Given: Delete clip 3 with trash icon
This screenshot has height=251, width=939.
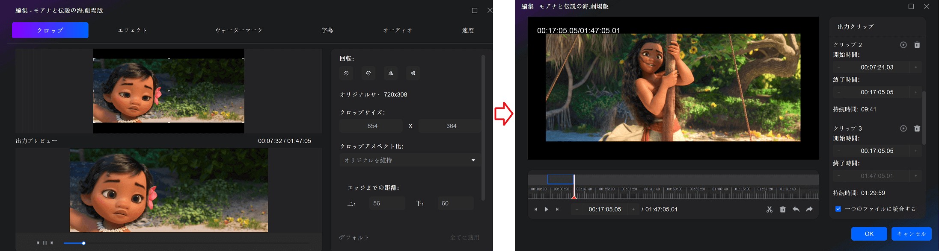Looking at the screenshot, I should pyautogui.click(x=917, y=128).
